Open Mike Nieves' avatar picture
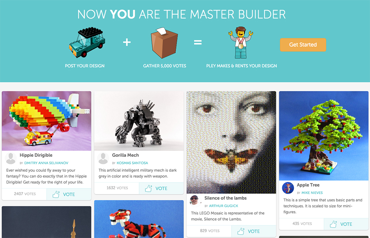 288,188
